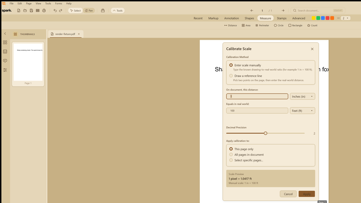Viewport: 361px width, 203px height.
Task: Open properties sliders panel in left rail
Action: pos(5,70)
